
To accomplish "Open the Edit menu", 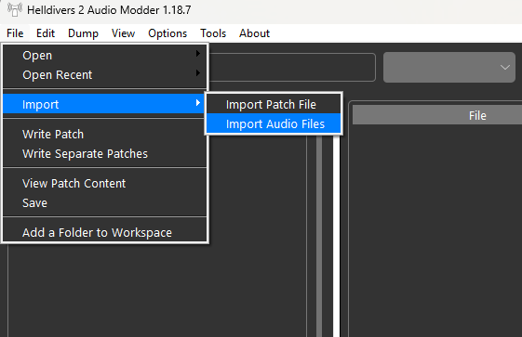I will (x=46, y=33).
